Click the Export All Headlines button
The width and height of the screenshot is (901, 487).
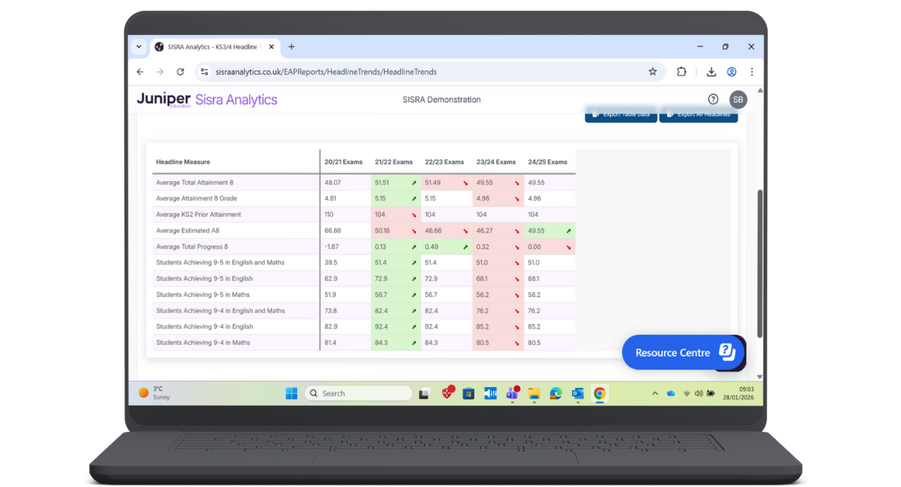click(698, 114)
